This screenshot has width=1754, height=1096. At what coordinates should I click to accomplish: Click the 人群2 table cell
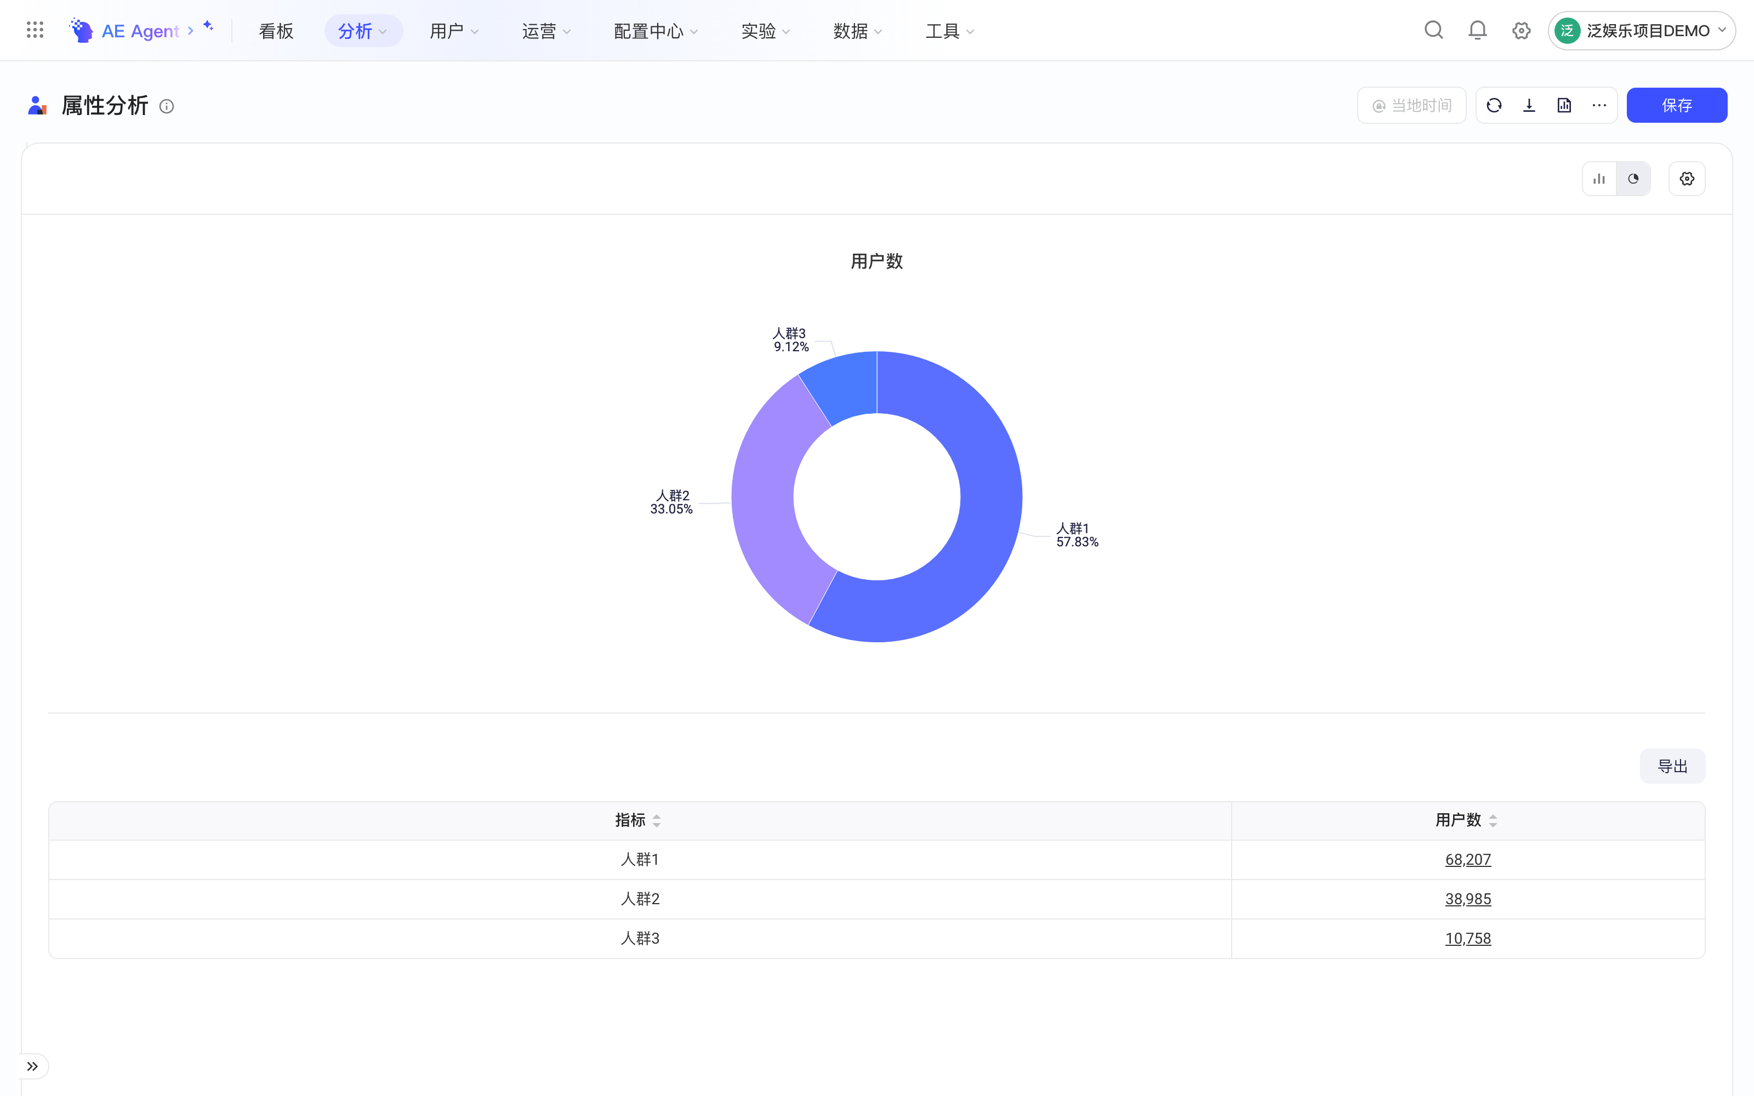click(x=640, y=899)
